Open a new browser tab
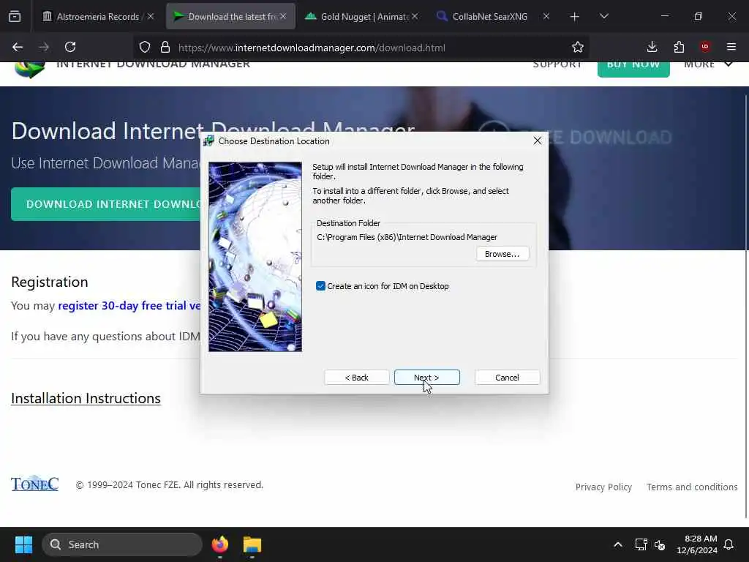The image size is (749, 562). pos(575,17)
